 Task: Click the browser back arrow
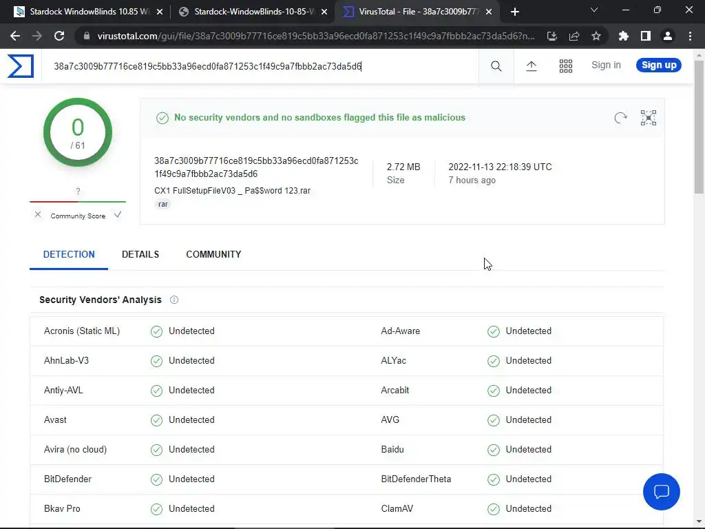15,36
